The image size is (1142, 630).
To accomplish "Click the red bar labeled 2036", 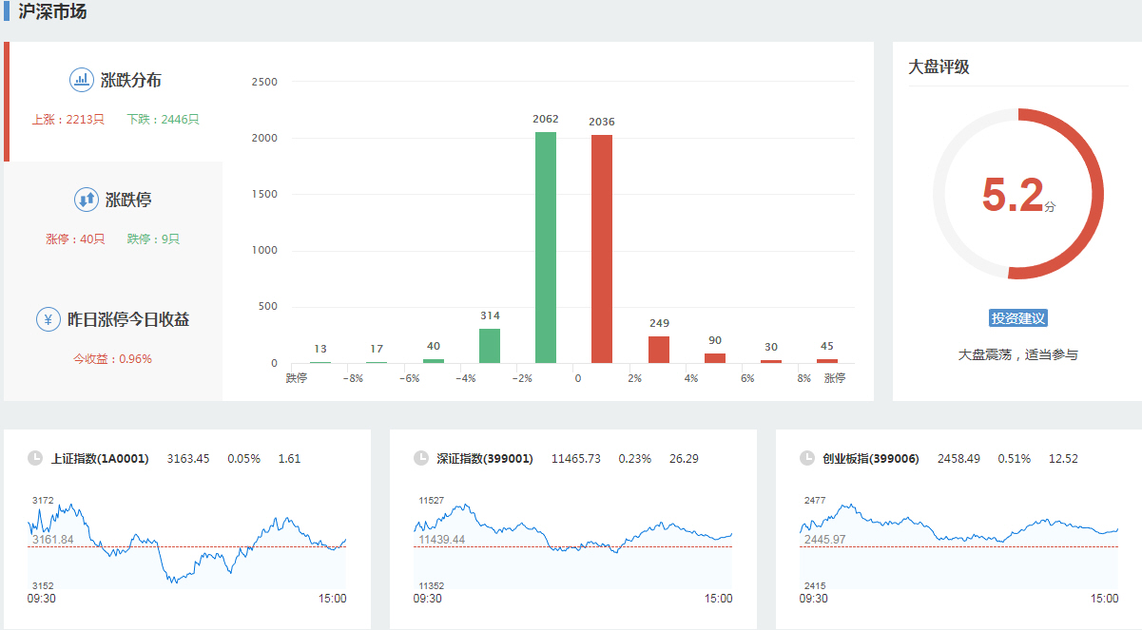I will click(602, 249).
